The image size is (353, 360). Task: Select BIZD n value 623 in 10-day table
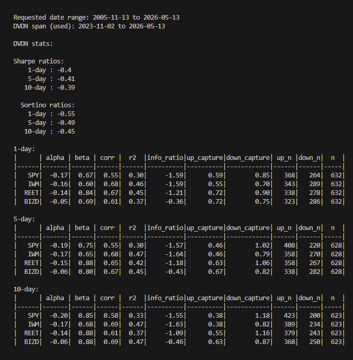point(337,341)
